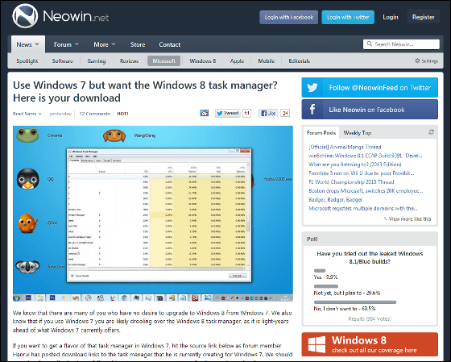
Task: Open the 32 Comments link
Action: 95,114
